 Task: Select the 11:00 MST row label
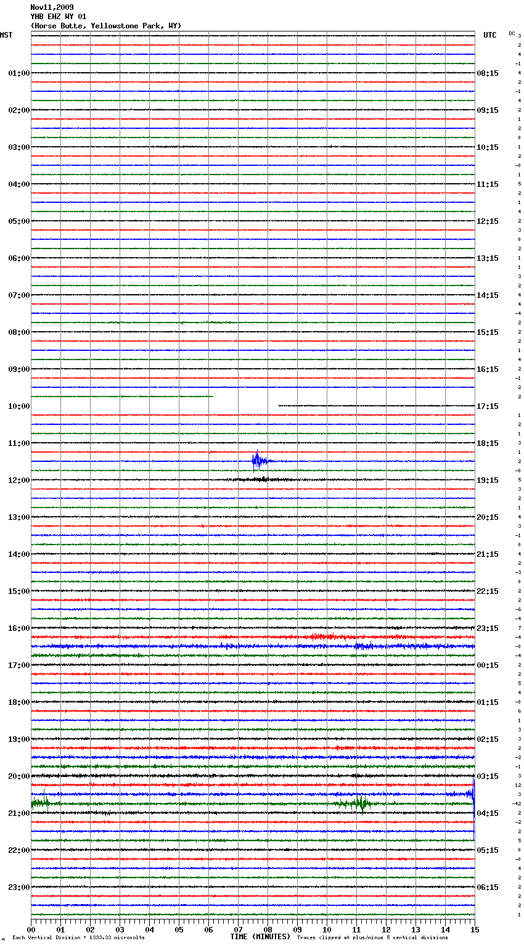pos(19,443)
